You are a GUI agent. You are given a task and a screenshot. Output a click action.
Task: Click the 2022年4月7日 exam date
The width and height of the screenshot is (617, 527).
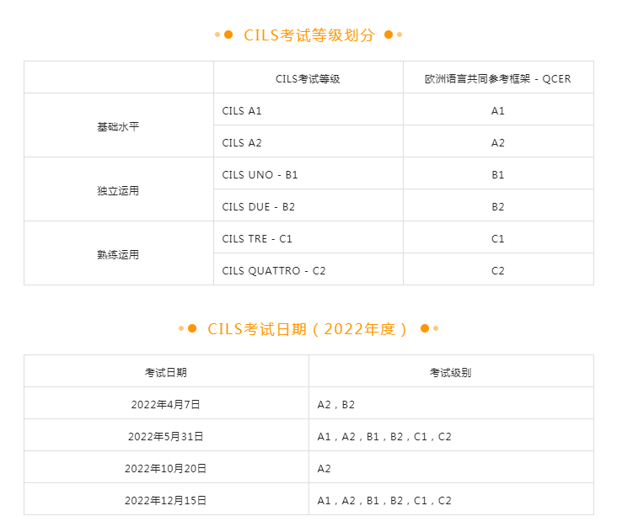click(x=166, y=404)
